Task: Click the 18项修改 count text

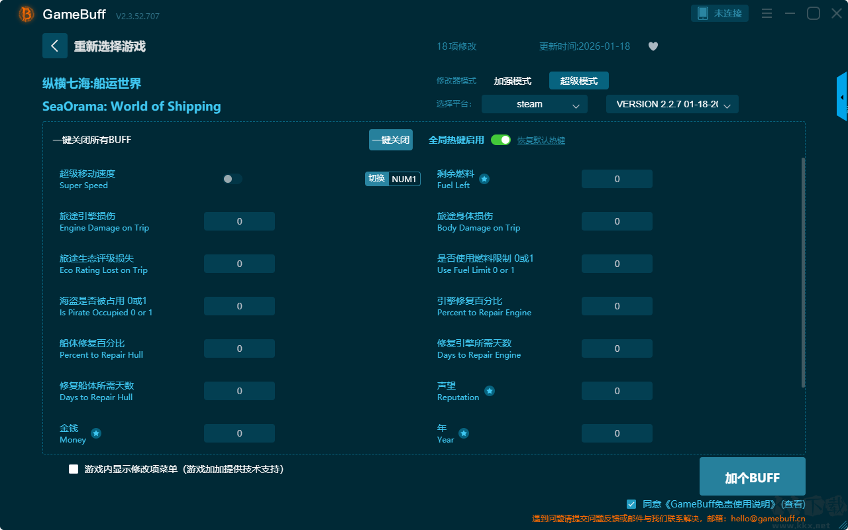Action: 456,46
